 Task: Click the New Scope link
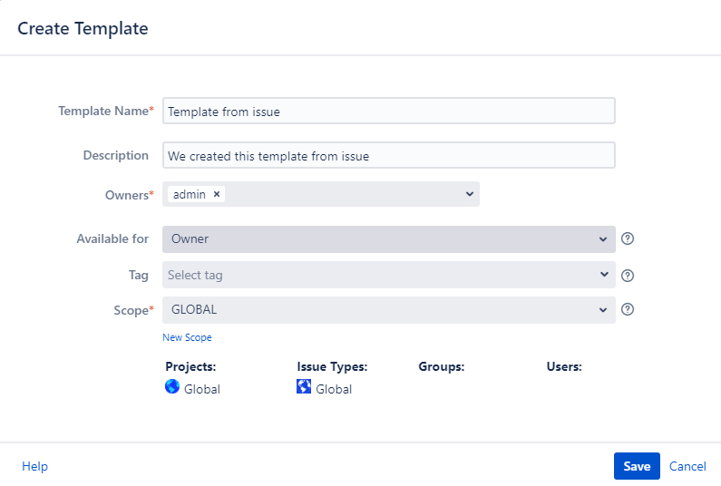pos(187,337)
